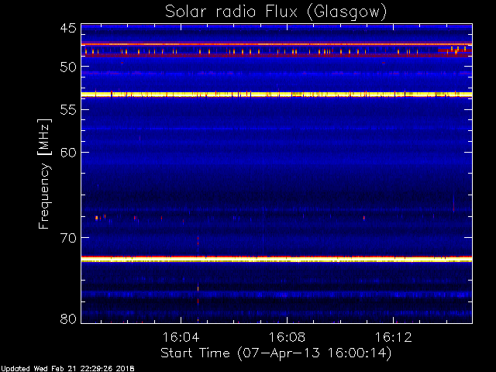Click the 'Frequency [MHz]' axis title
This screenshot has width=496, height=372.
[45, 174]
